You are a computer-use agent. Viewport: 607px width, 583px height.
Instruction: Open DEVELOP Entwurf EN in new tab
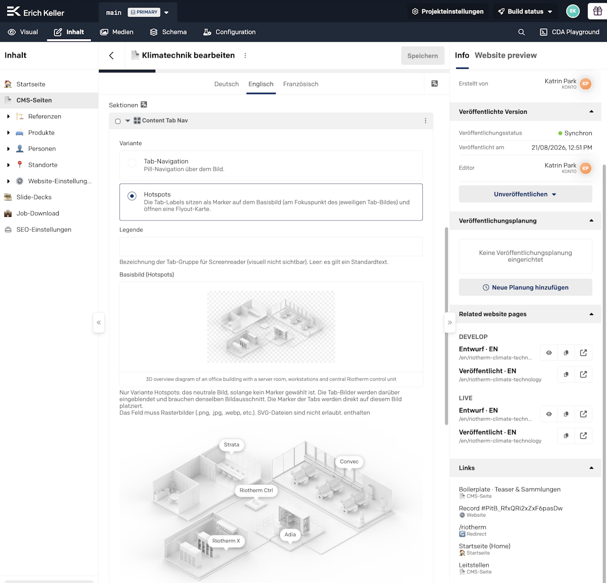583,353
